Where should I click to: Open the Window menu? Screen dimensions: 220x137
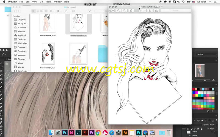click(57, 2)
